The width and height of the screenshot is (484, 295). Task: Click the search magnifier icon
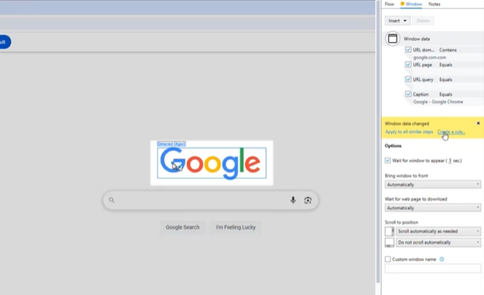112,200
